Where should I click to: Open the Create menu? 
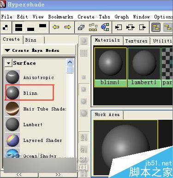(x=86, y=17)
